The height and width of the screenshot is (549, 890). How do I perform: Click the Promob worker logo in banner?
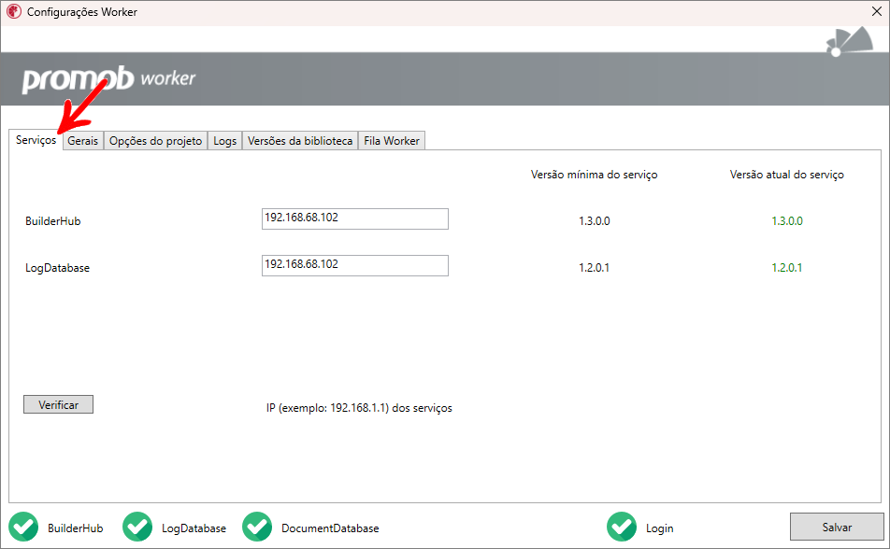coord(108,78)
